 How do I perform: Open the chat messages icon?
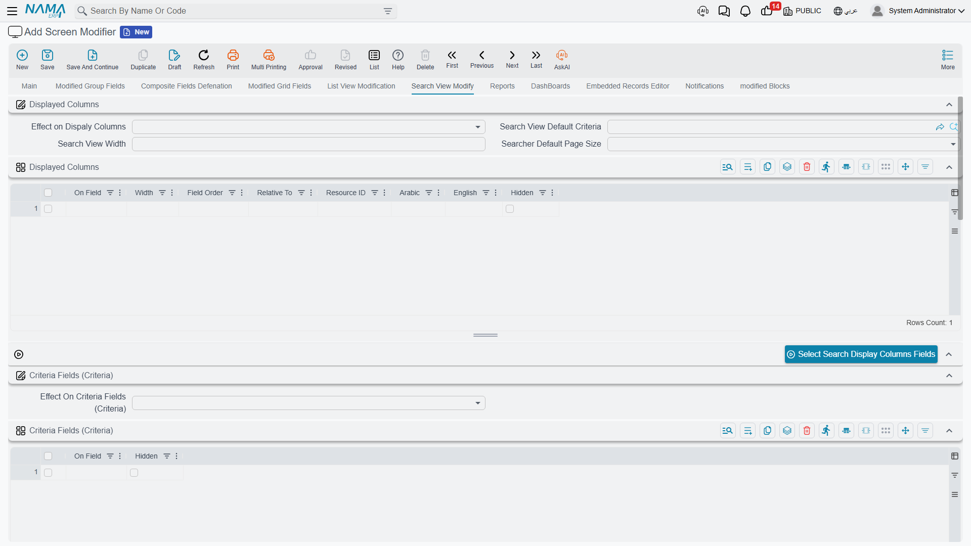click(x=724, y=11)
